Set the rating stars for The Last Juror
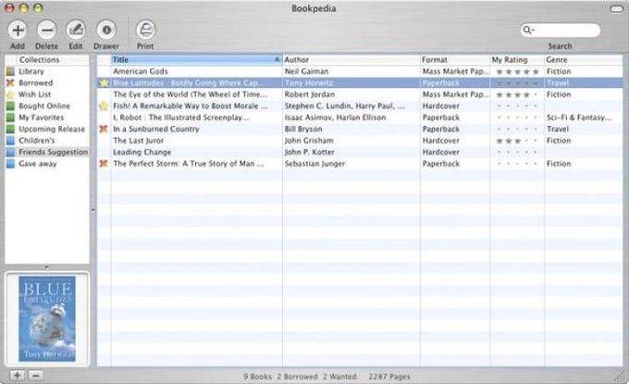The height and width of the screenshot is (384, 629). pyautogui.click(x=517, y=141)
